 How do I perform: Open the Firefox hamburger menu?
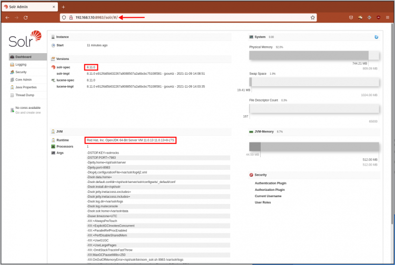point(388,17)
